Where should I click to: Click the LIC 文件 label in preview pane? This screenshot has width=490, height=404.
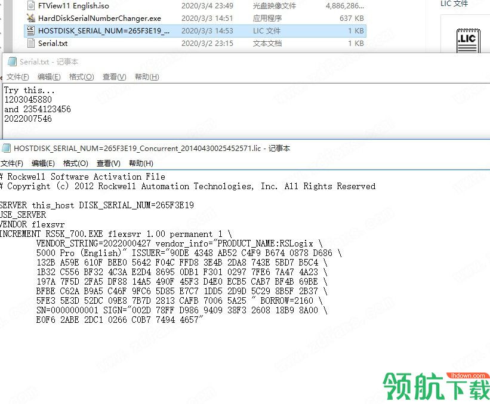[454, 4]
